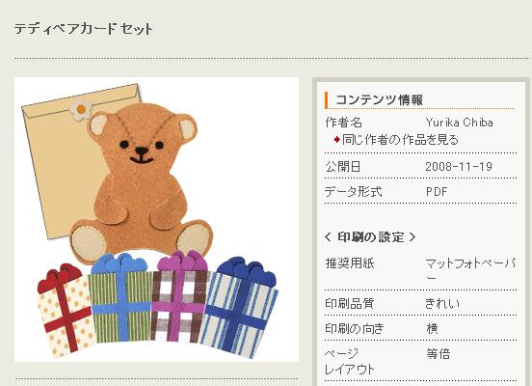
Task: Click the page title テディベアカードセット
Action: 83,29
